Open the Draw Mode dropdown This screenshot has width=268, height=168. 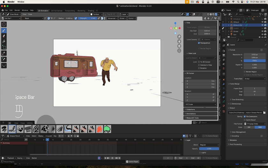[14, 14]
